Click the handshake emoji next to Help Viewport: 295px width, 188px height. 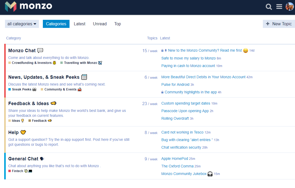[x=23, y=132]
